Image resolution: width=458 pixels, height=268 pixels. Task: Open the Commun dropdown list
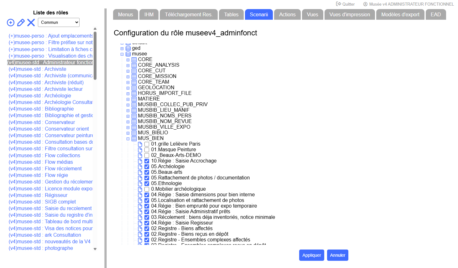pos(59,23)
